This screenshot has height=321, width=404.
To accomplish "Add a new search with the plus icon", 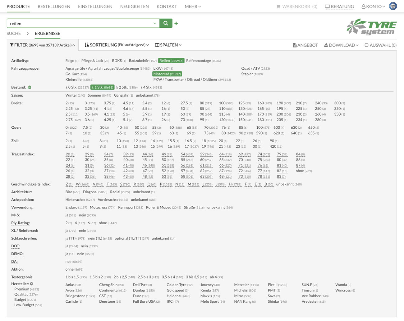I will tap(176, 23).
